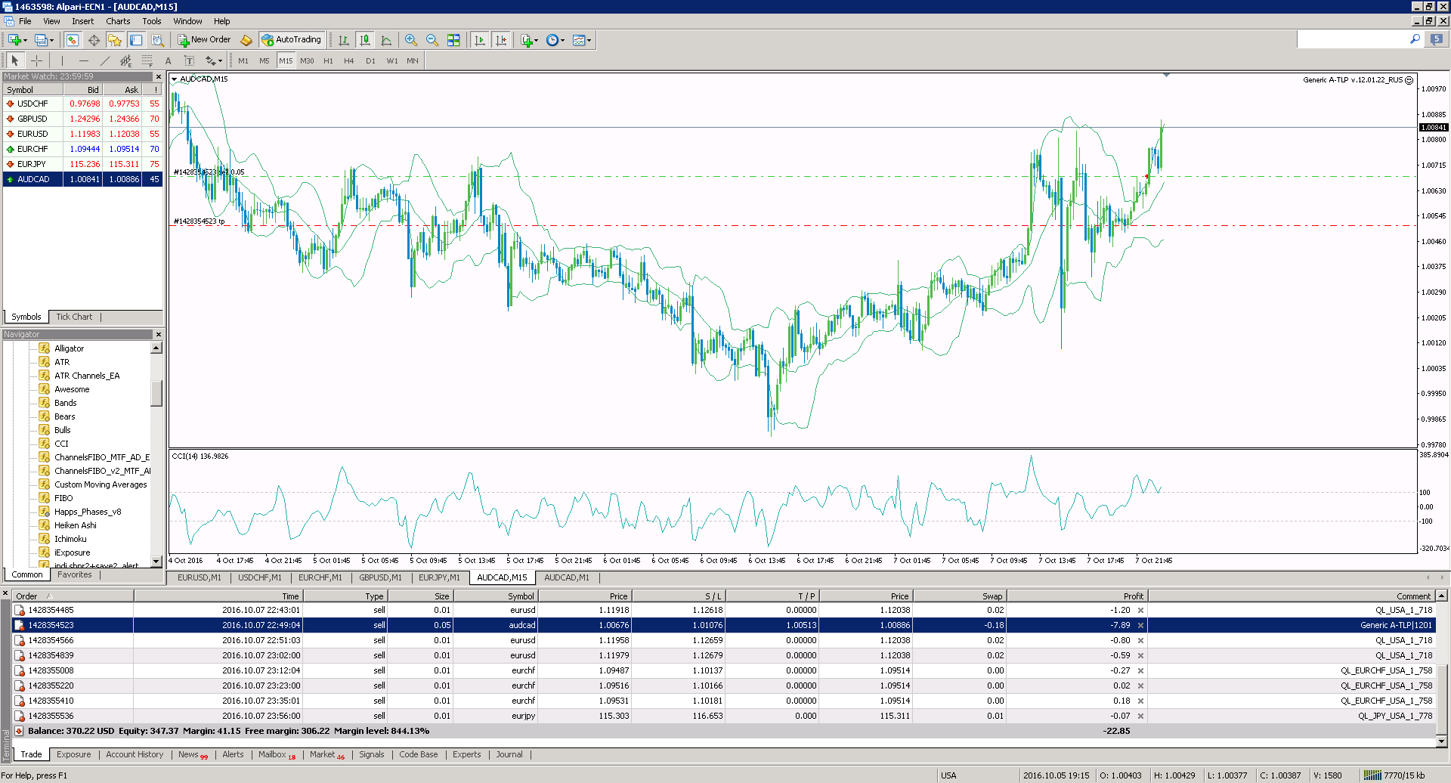
Task: Switch chart to bar chart icon
Action: (x=344, y=40)
